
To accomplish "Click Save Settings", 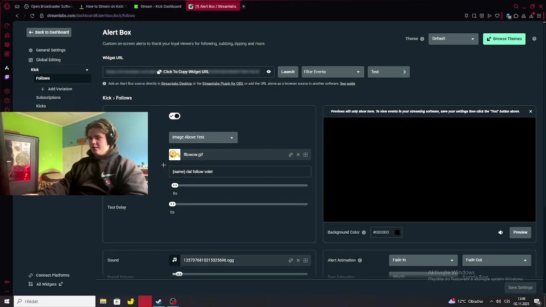I will 520,288.
